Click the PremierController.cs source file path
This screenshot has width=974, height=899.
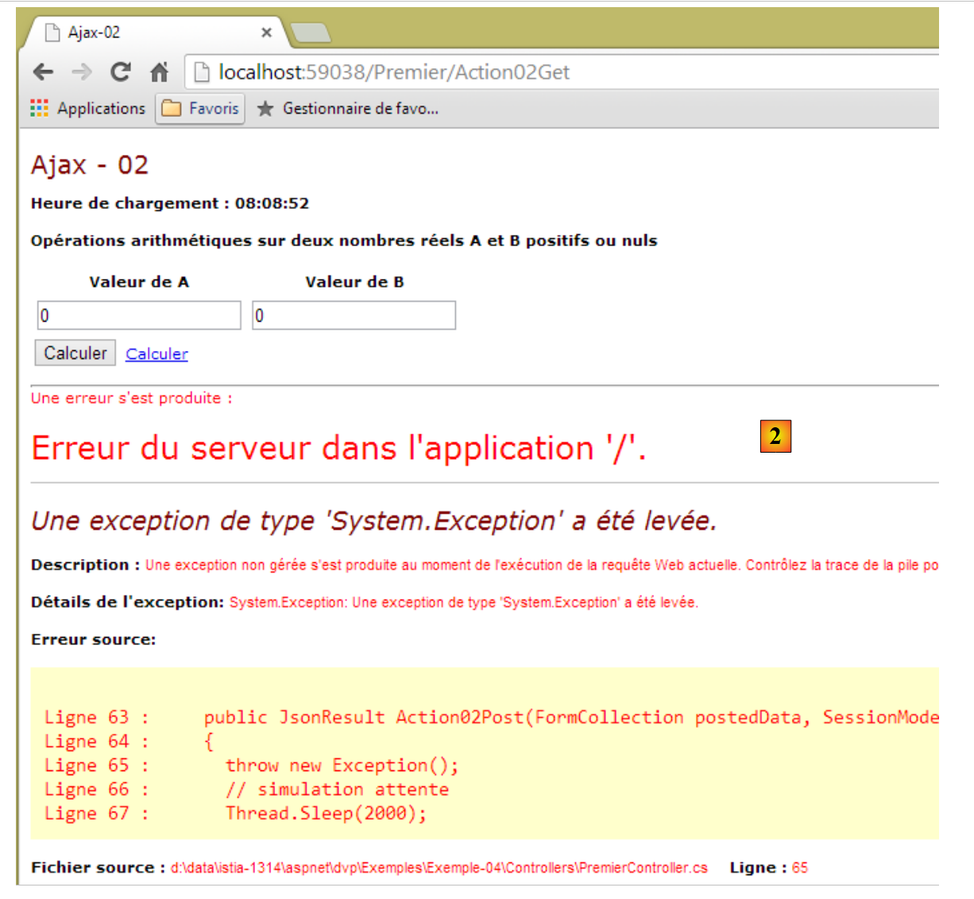point(439,868)
